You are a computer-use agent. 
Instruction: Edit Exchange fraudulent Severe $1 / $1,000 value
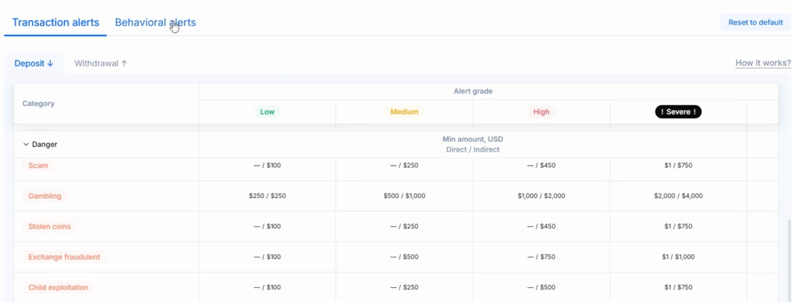click(678, 257)
